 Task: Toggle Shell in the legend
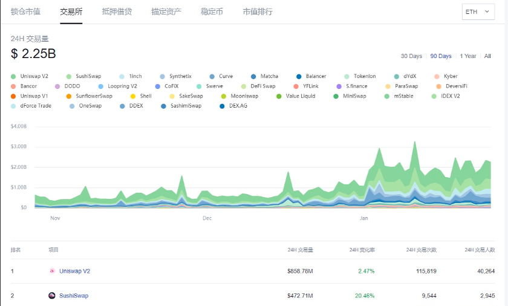[141, 96]
